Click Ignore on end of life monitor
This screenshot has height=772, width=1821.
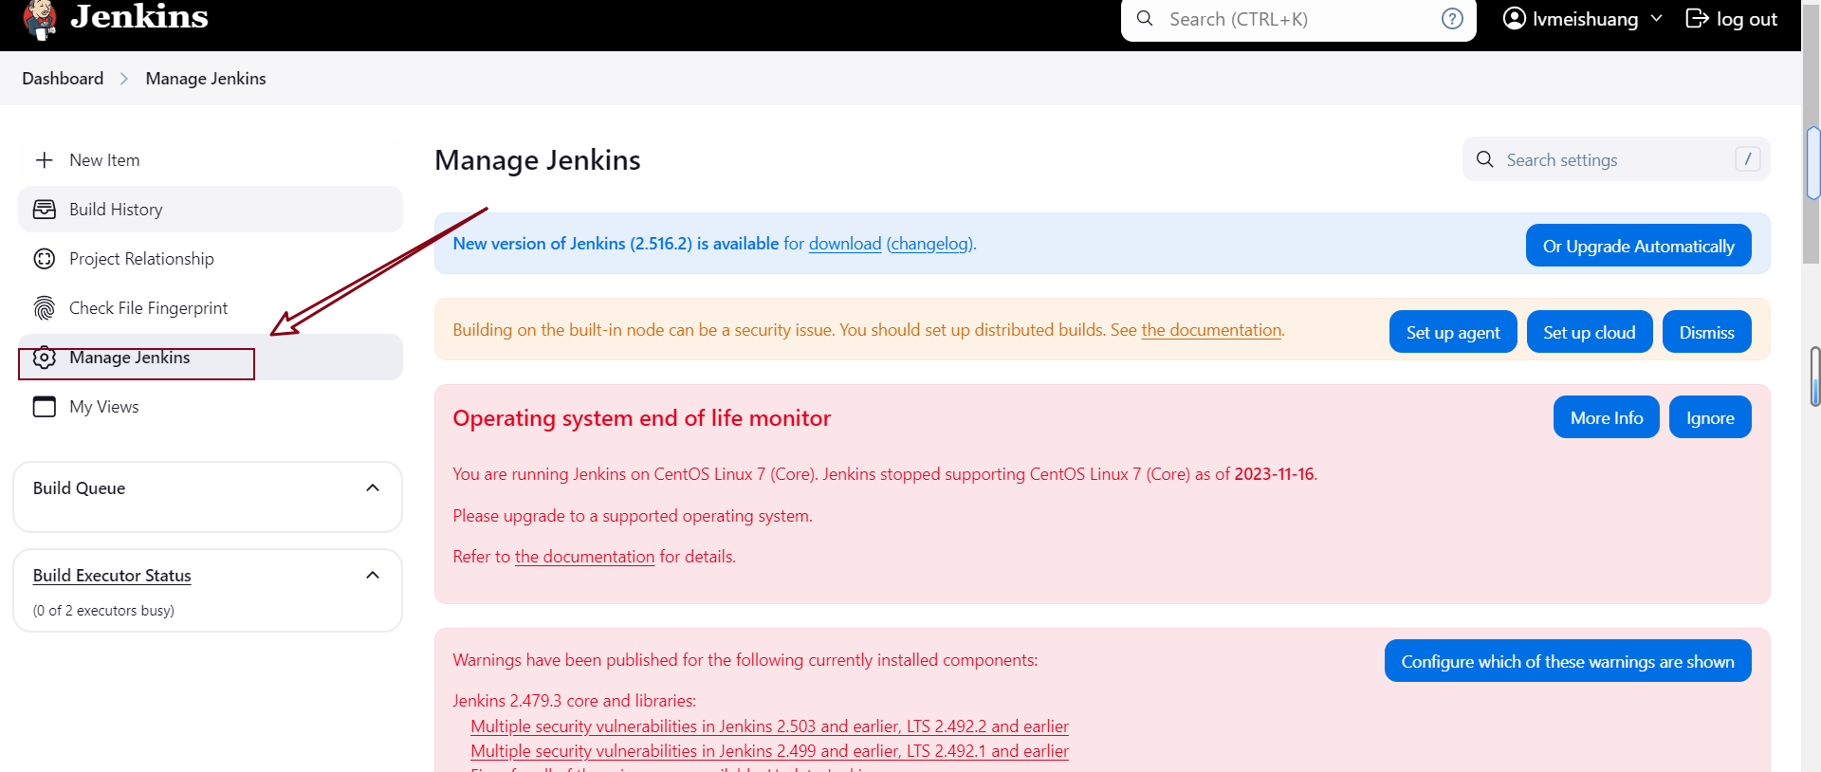1710,417
